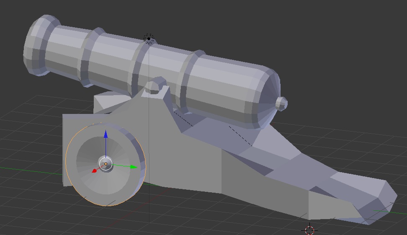Click the green Y-axis gizmo arrow
407x235 pixels.
click(x=133, y=167)
